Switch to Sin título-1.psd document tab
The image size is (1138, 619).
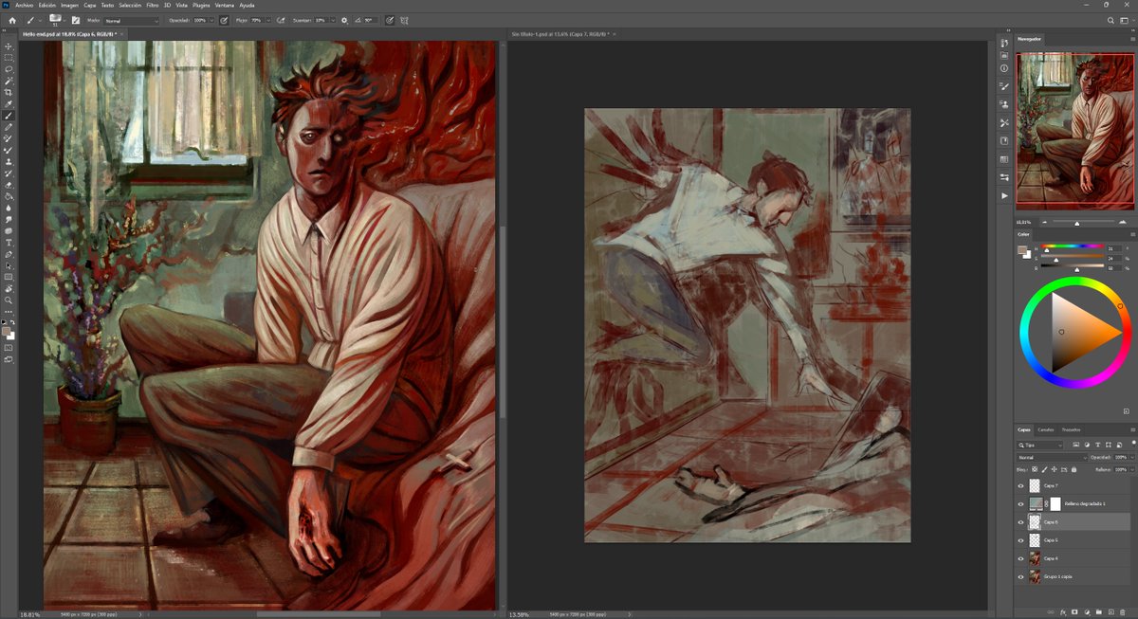[x=553, y=34]
